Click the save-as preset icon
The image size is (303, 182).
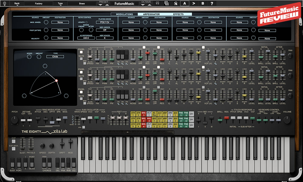click(166, 3)
